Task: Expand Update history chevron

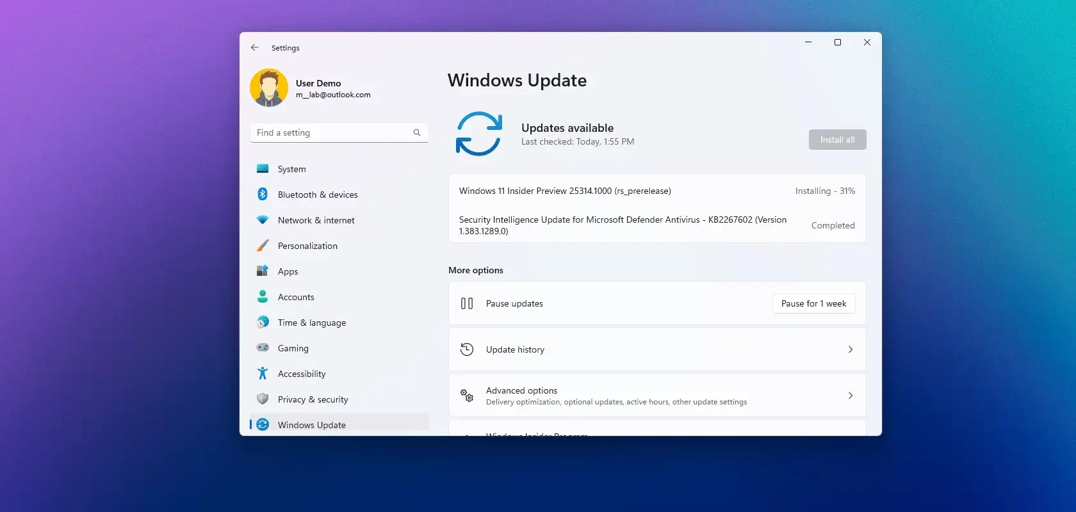Action: (x=851, y=349)
